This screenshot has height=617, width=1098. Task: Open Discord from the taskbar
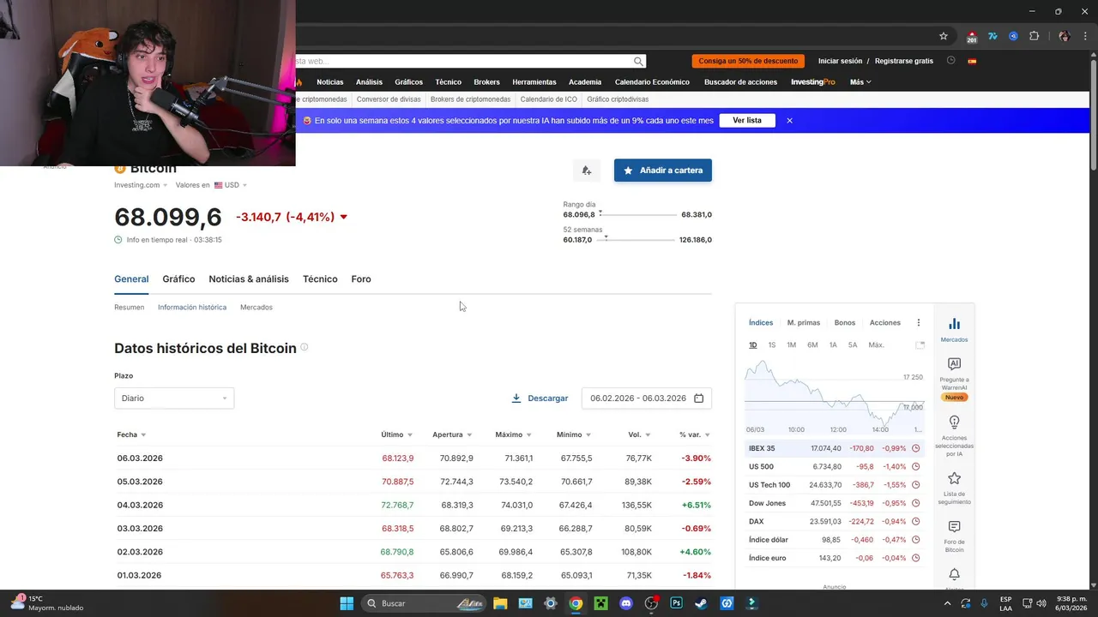626,603
